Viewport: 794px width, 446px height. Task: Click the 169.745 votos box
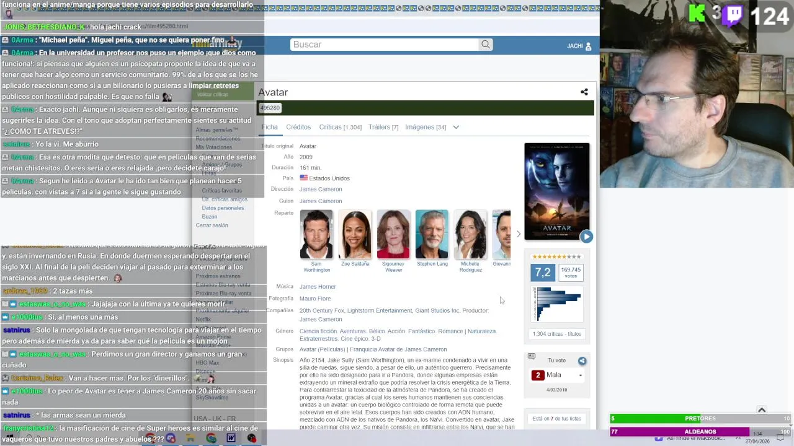[571, 273]
